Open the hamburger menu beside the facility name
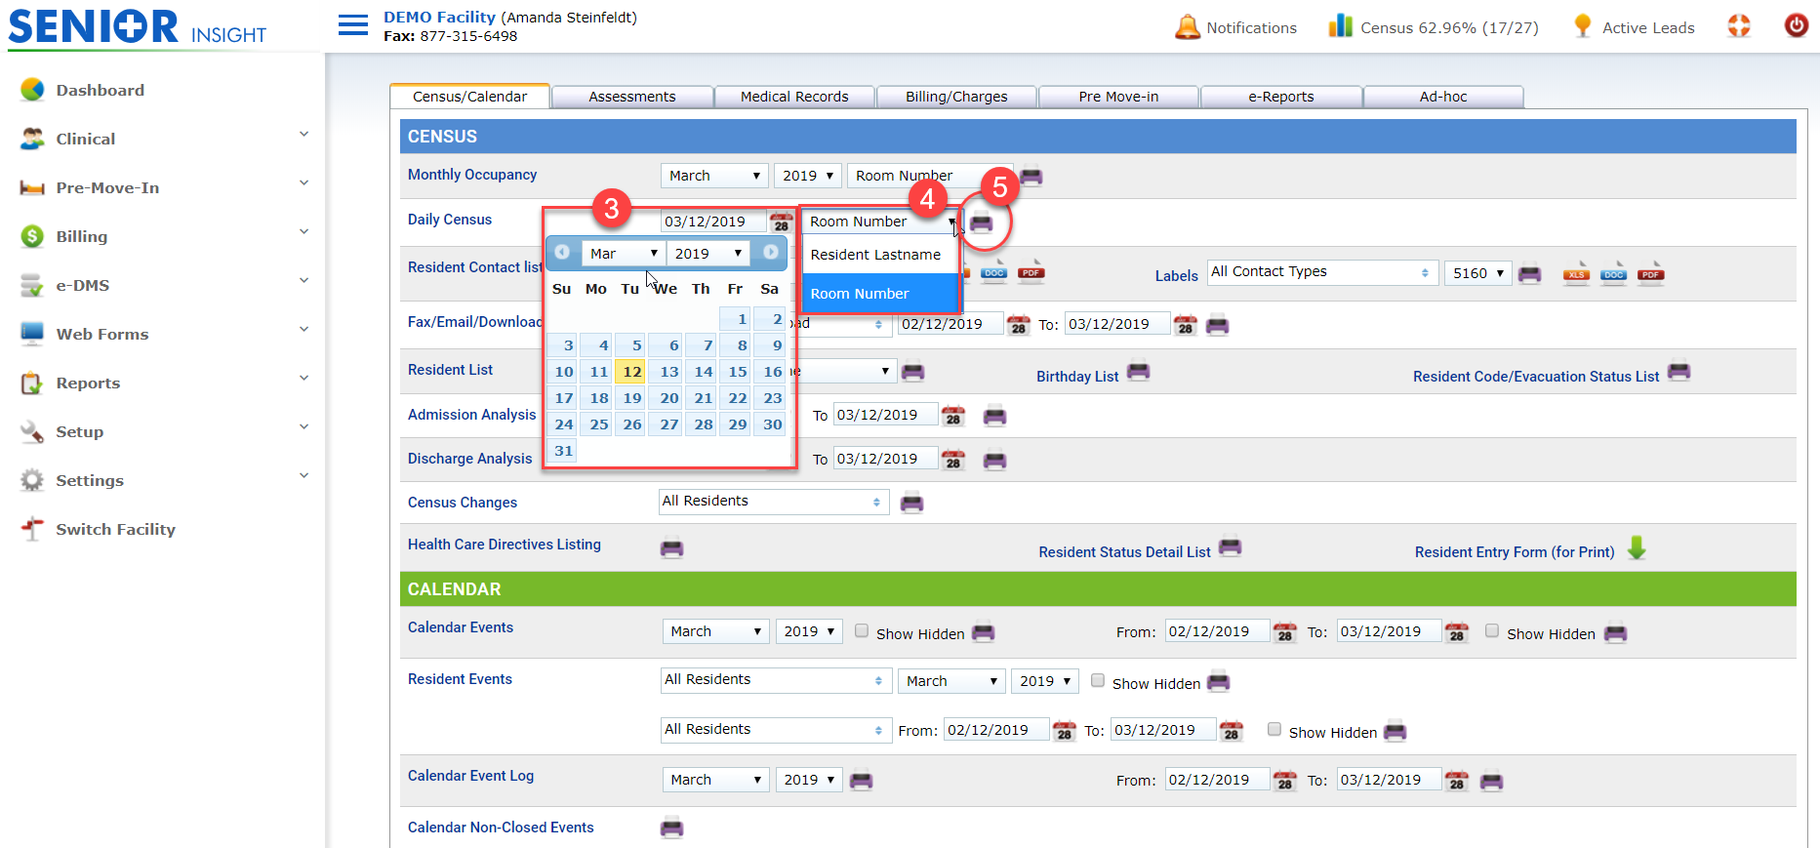Image resolution: width=1820 pixels, height=848 pixels. click(x=352, y=25)
